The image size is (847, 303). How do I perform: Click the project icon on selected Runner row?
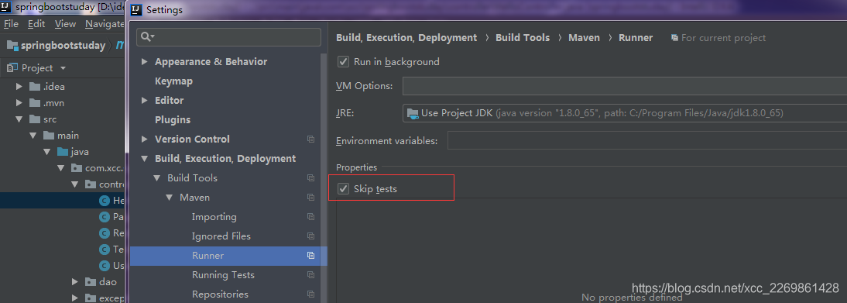(310, 256)
